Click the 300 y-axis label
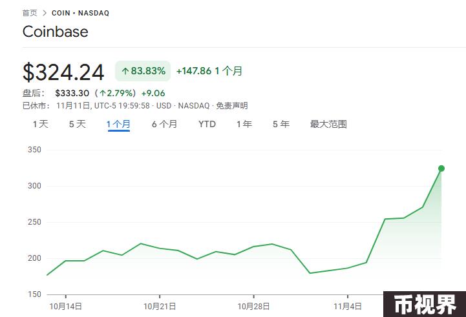The height and width of the screenshot is (317, 466). 34,186
